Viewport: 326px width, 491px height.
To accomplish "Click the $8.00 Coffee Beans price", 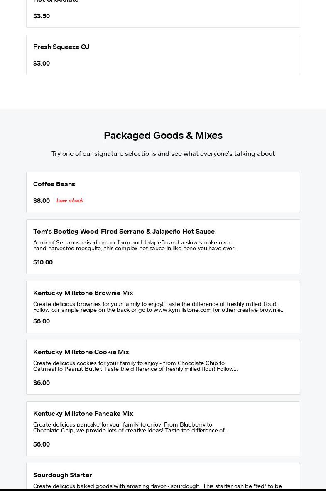I will pos(42,201).
